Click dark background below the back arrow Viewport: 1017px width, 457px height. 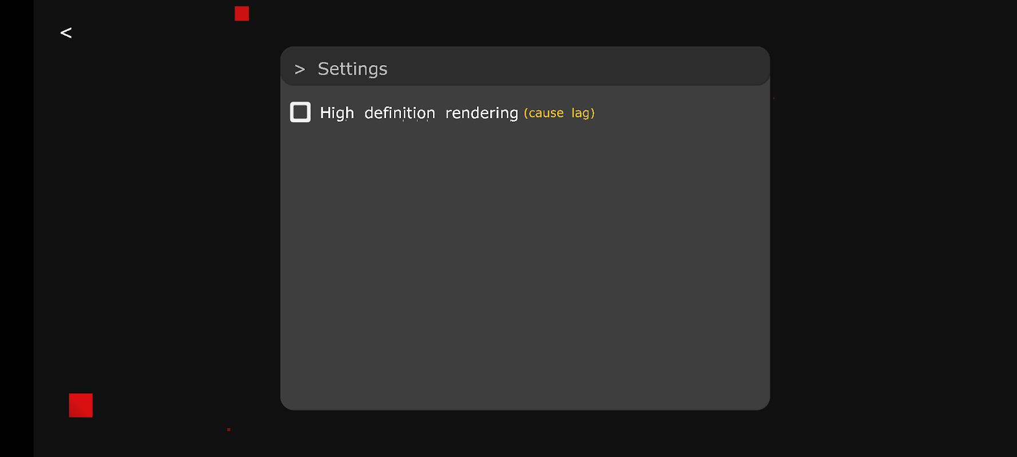click(x=66, y=171)
